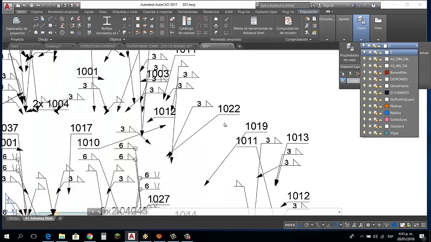Click the Autodesk Exchange Apps X icon
The image size is (431, 242).
tap(354, 5)
